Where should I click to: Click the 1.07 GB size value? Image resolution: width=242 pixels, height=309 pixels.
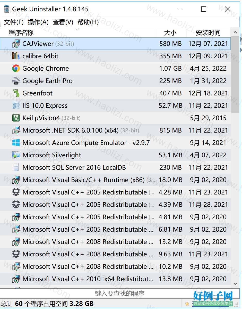tap(170, 69)
